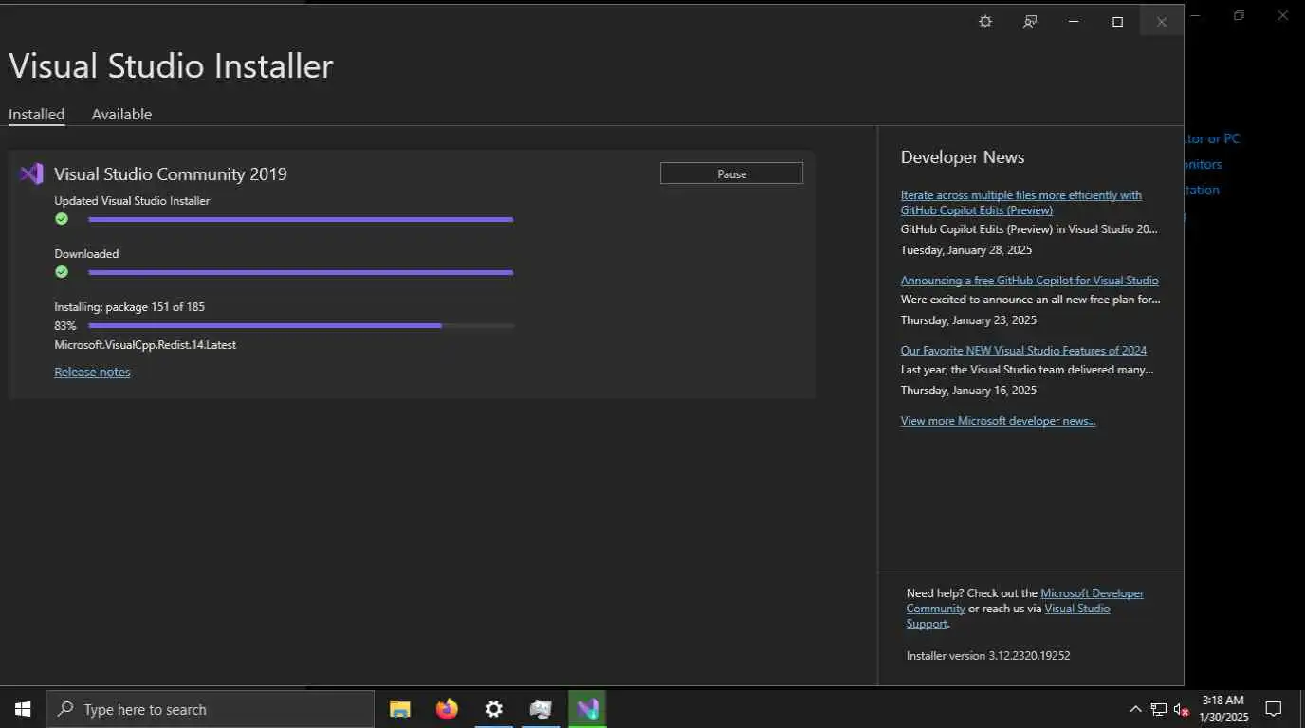Image resolution: width=1305 pixels, height=728 pixels.
Task: Click View more Microsoft developer news link
Action: click(998, 421)
